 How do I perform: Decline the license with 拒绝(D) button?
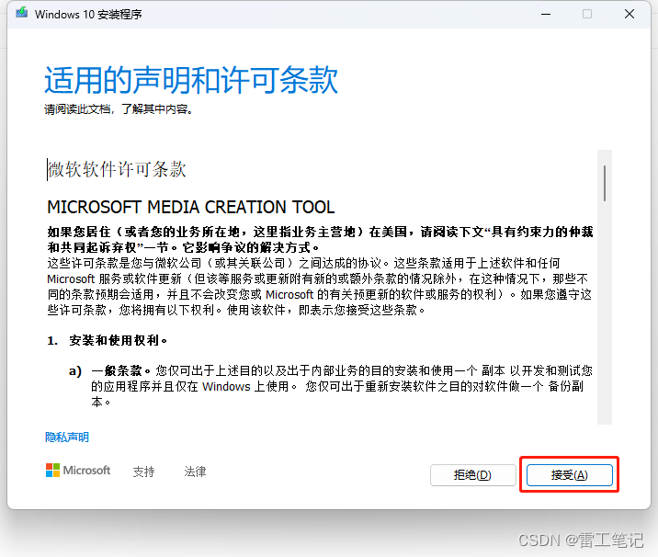coord(472,474)
